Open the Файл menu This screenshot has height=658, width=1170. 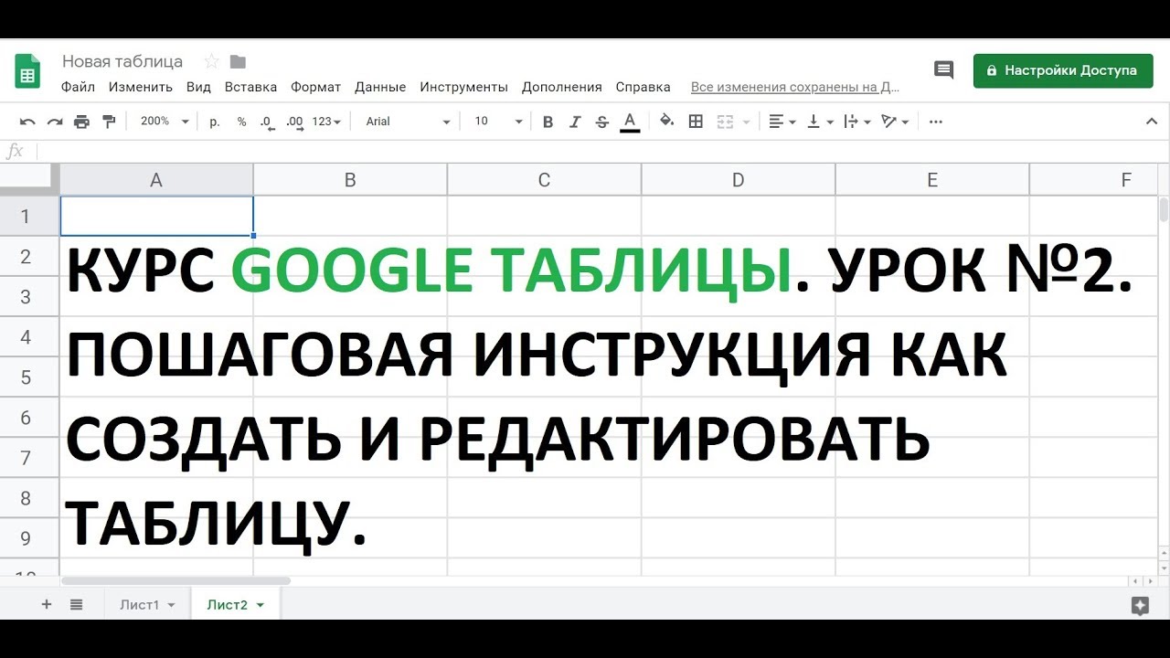(x=78, y=87)
